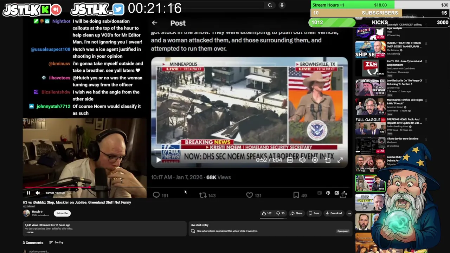Go back using the Post arrow
Screen dimensions: 450x253
point(154,23)
